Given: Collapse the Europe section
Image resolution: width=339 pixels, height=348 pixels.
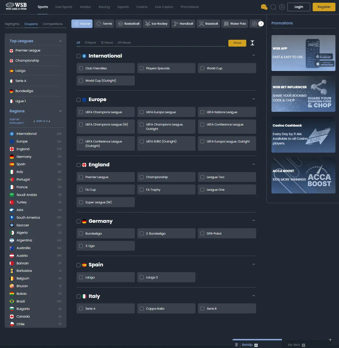Looking at the screenshot, I should pos(254,99).
